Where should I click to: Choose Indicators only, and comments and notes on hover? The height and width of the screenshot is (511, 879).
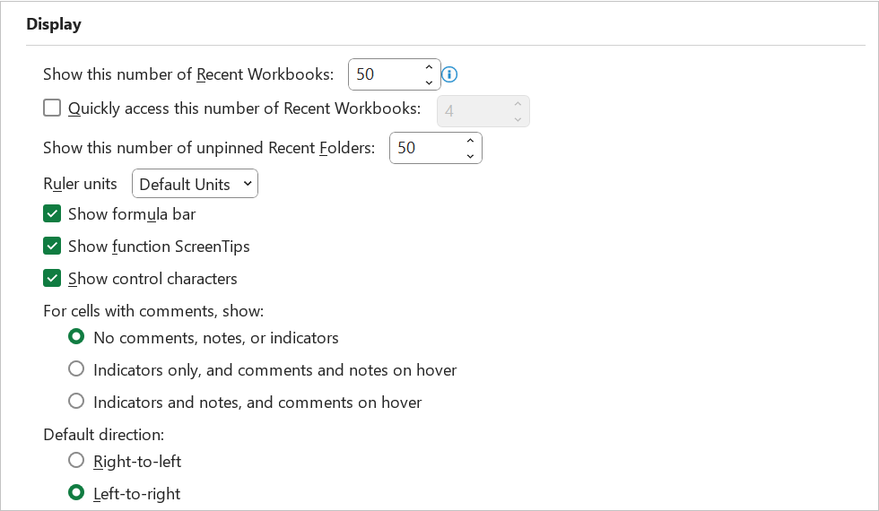pyautogui.click(x=76, y=369)
